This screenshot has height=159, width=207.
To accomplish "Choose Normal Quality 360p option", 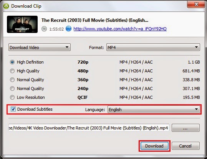I will [x=12, y=80].
